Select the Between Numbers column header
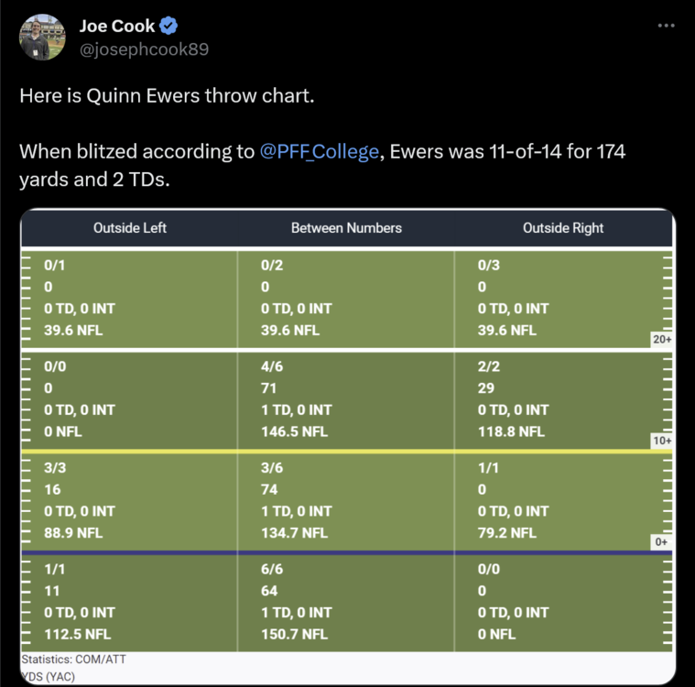Viewport: 695px width, 687px height. click(x=346, y=228)
